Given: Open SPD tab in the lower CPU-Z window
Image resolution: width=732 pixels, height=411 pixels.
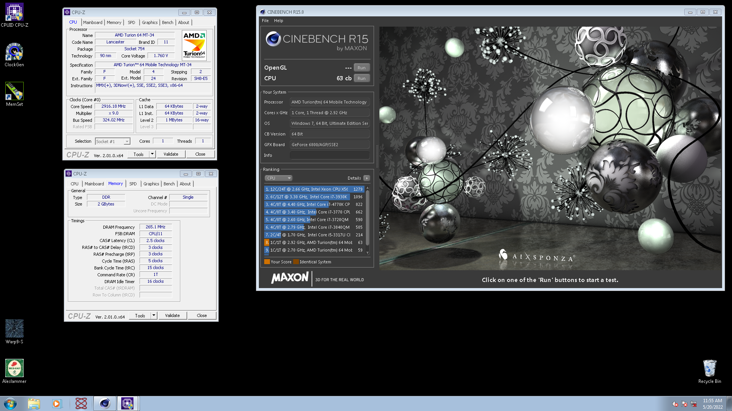Looking at the screenshot, I should [133, 184].
